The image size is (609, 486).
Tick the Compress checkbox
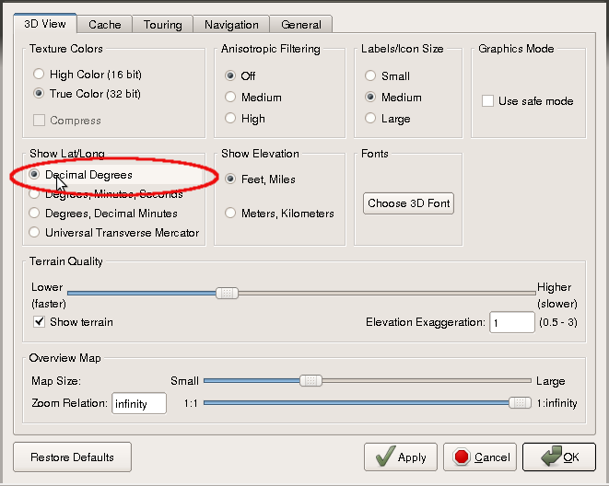[39, 121]
